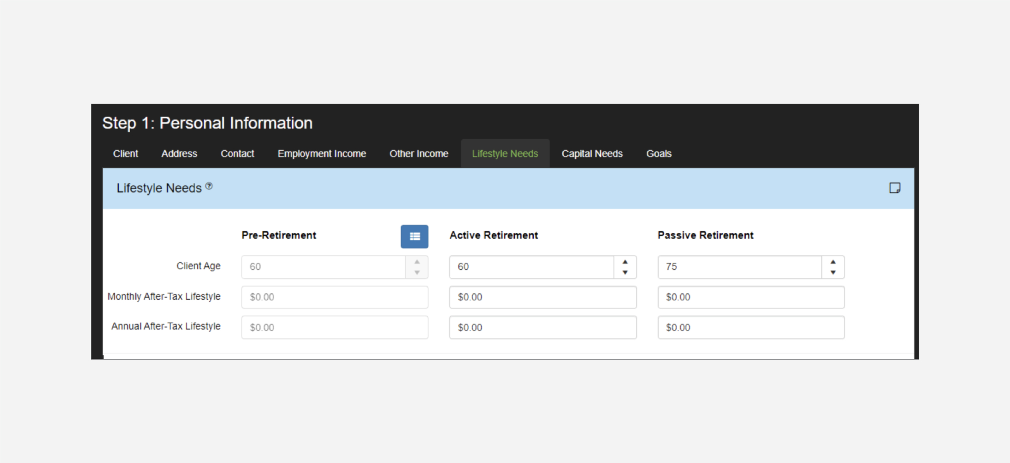Switch to the Client tab

[125, 153]
